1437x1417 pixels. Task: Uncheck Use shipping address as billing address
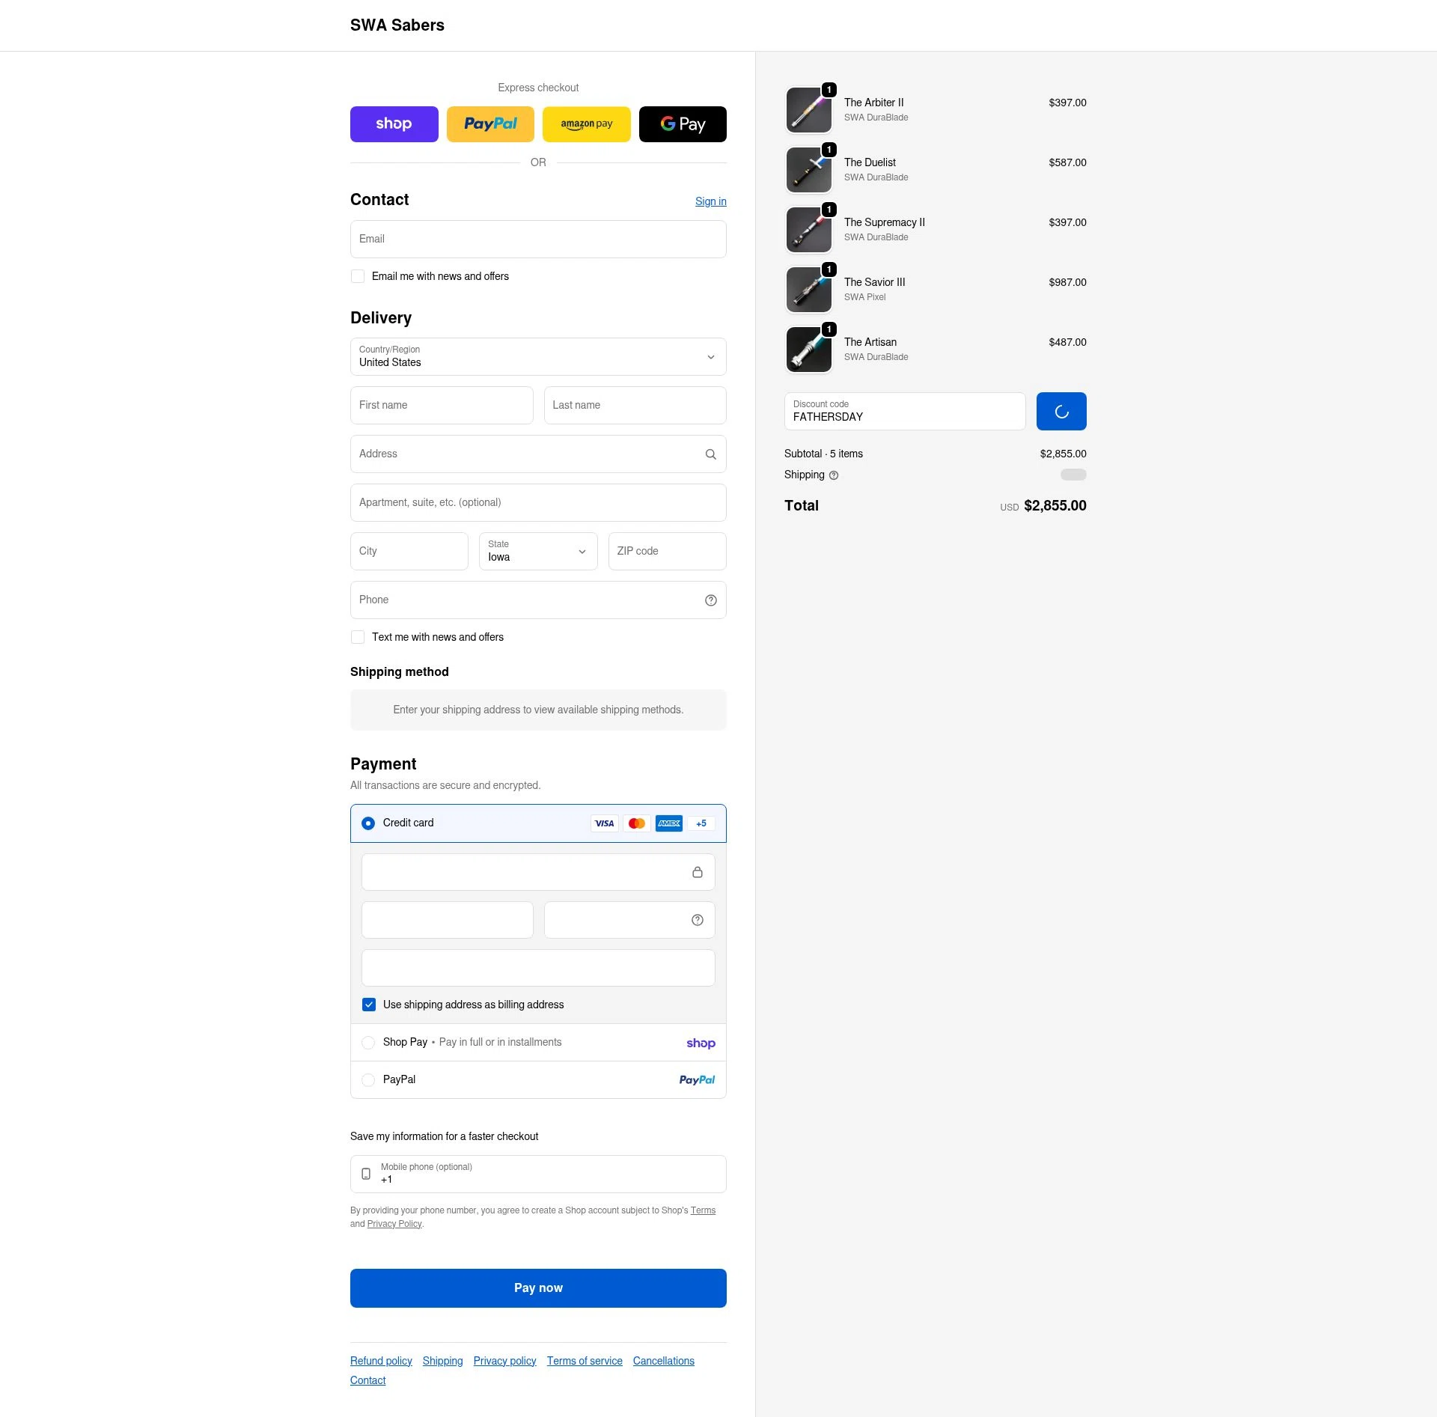coord(369,1005)
